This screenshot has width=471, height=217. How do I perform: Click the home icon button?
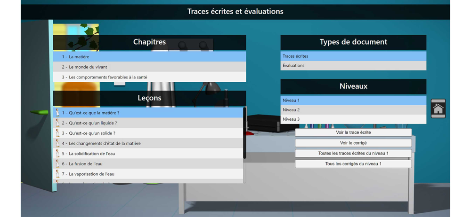pyautogui.click(x=438, y=108)
